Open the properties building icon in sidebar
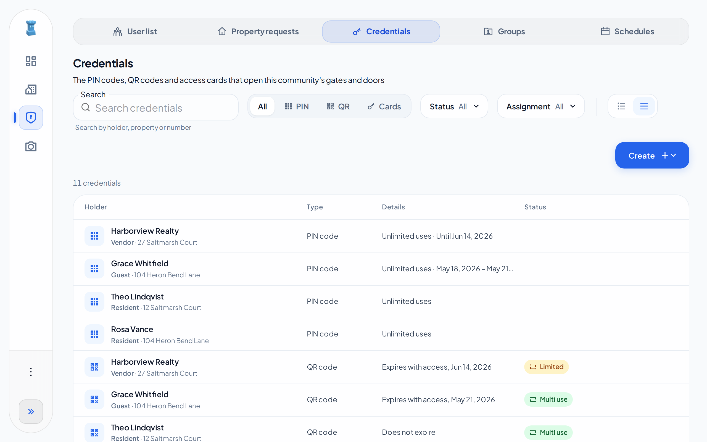Image resolution: width=707 pixels, height=442 pixels. 31,90
